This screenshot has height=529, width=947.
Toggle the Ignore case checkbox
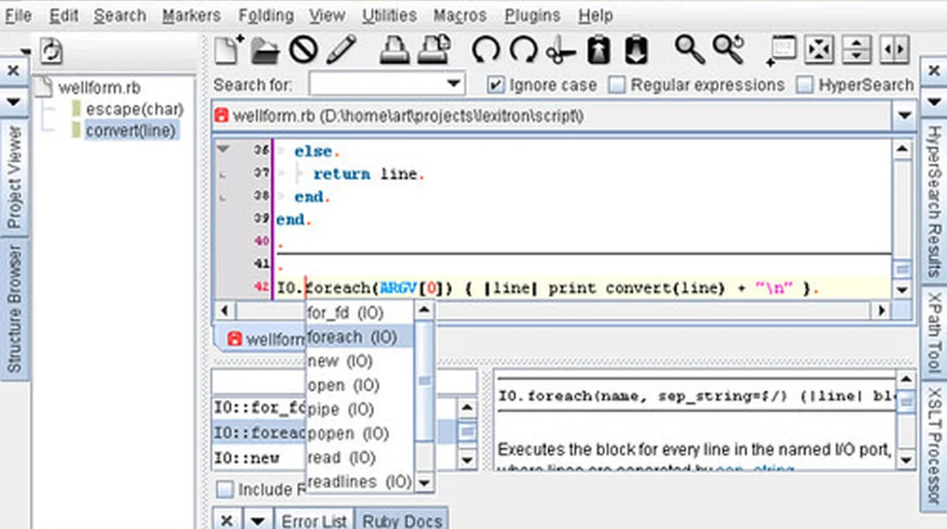[495, 85]
